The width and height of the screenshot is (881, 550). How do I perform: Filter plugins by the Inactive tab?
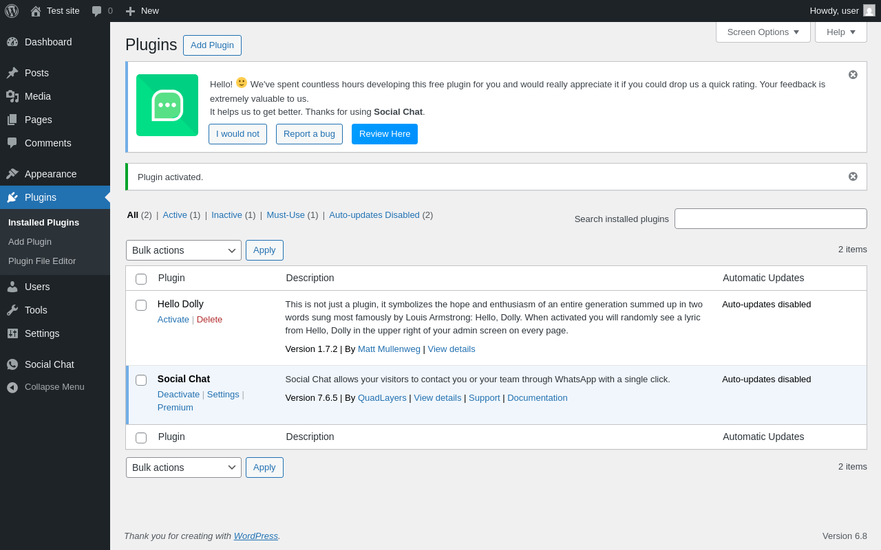[226, 215]
